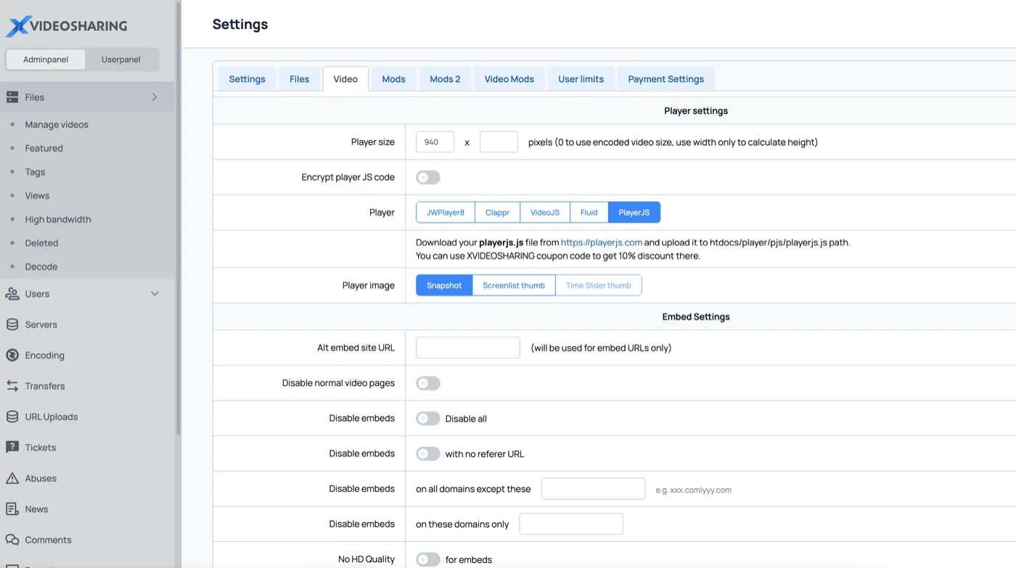This screenshot has height=568, width=1016.
Task: Select Clappr as the player
Action: click(498, 213)
